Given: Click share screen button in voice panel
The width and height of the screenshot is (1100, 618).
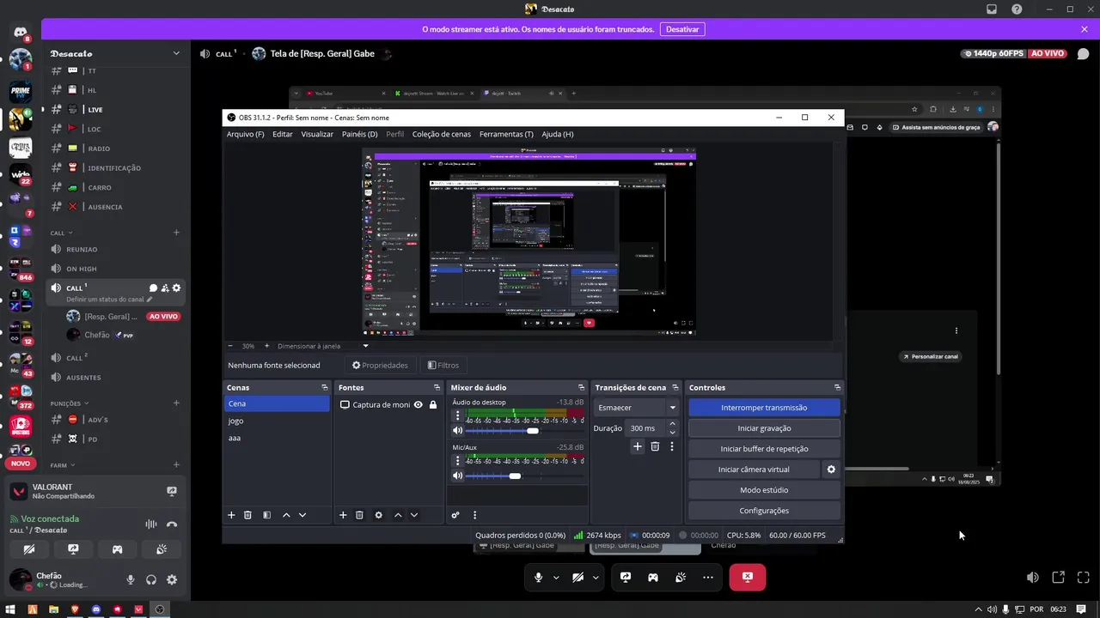Looking at the screenshot, I should (x=73, y=549).
